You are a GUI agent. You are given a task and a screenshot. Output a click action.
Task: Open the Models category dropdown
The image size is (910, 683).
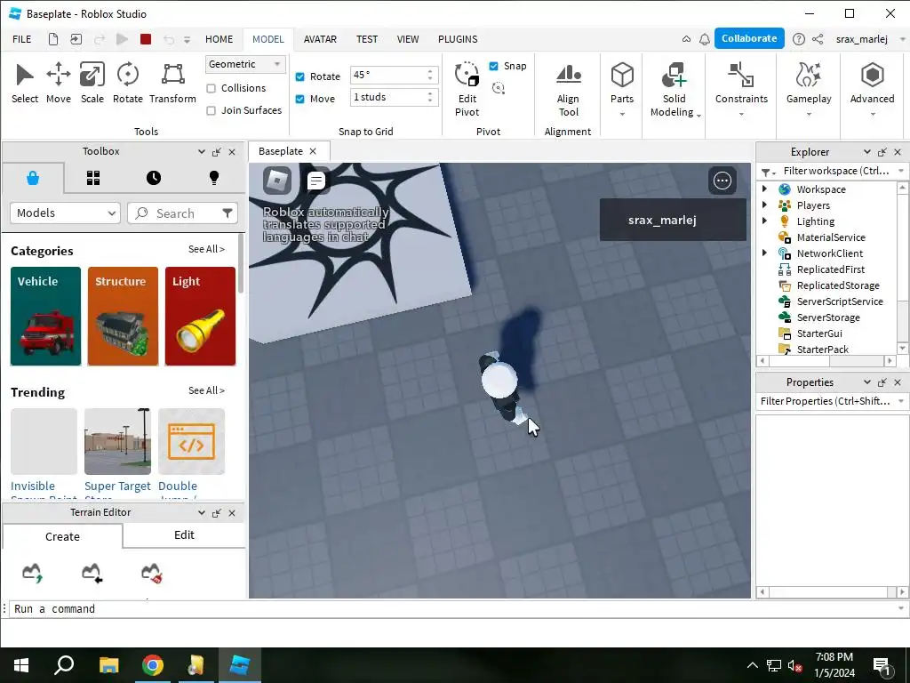(65, 213)
